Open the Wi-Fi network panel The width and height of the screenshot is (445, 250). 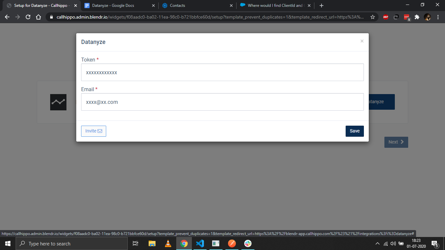tap(386, 243)
